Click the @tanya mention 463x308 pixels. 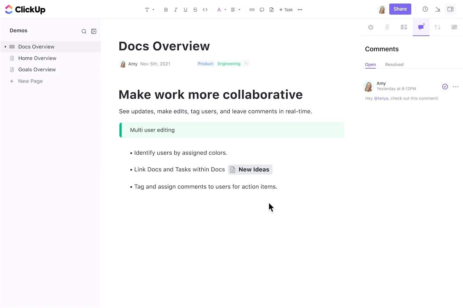point(381,98)
